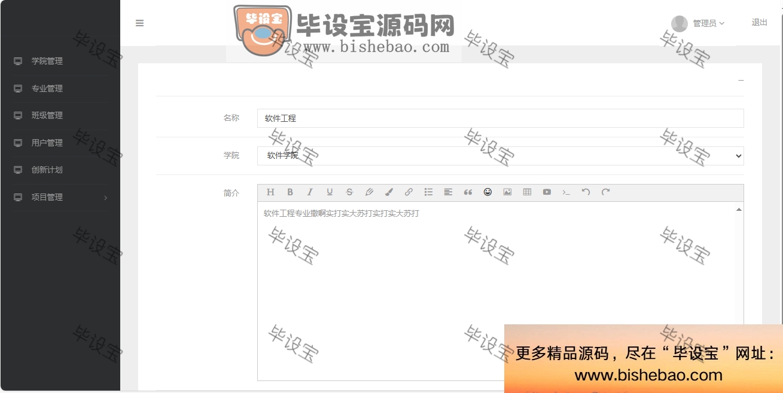Viewport: 783px width, 393px height.
Task: Open the emoji picker icon
Action: point(488,192)
